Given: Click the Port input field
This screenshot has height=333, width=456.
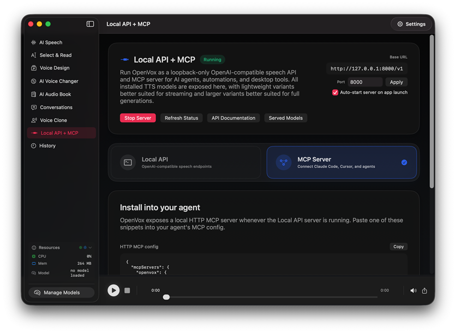Looking at the screenshot, I should (365, 82).
